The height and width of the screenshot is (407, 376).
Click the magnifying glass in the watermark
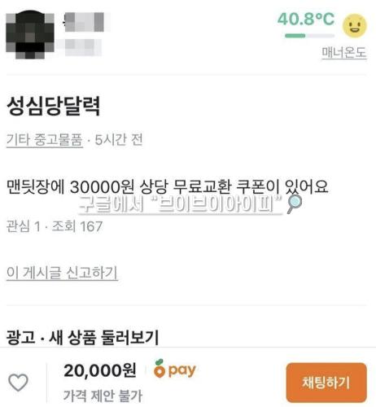coord(294,203)
